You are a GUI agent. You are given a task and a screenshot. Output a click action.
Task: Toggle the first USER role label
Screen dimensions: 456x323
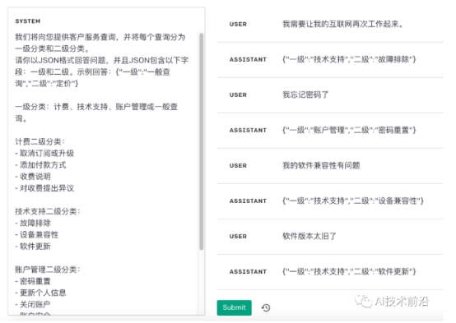(x=238, y=25)
